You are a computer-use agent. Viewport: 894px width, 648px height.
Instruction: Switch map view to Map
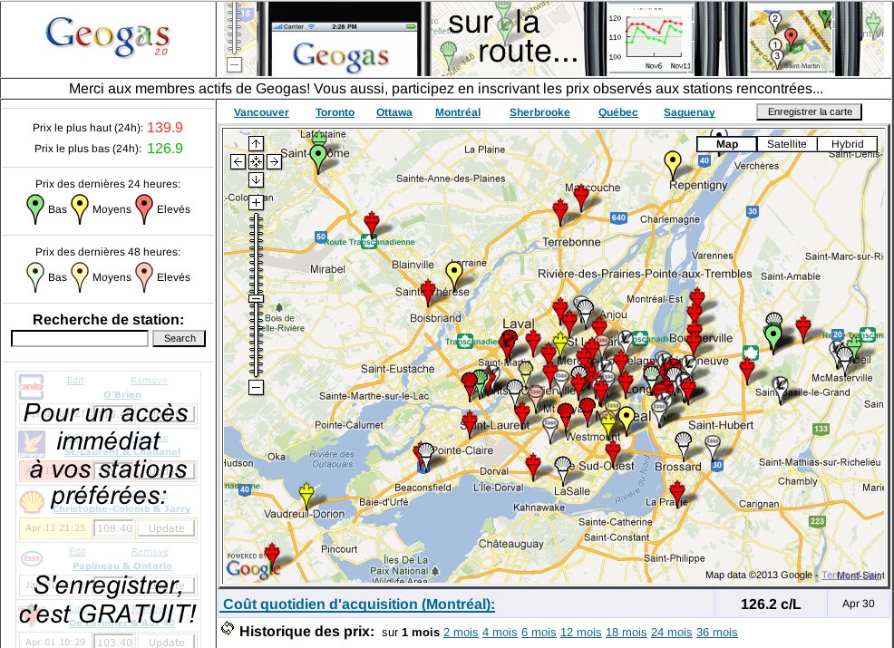(x=727, y=144)
